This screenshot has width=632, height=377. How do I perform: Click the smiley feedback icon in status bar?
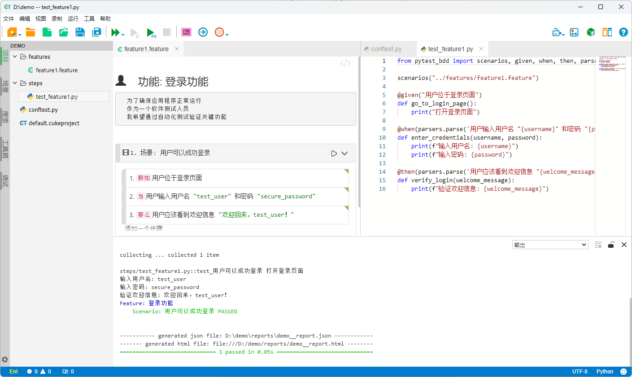click(623, 372)
